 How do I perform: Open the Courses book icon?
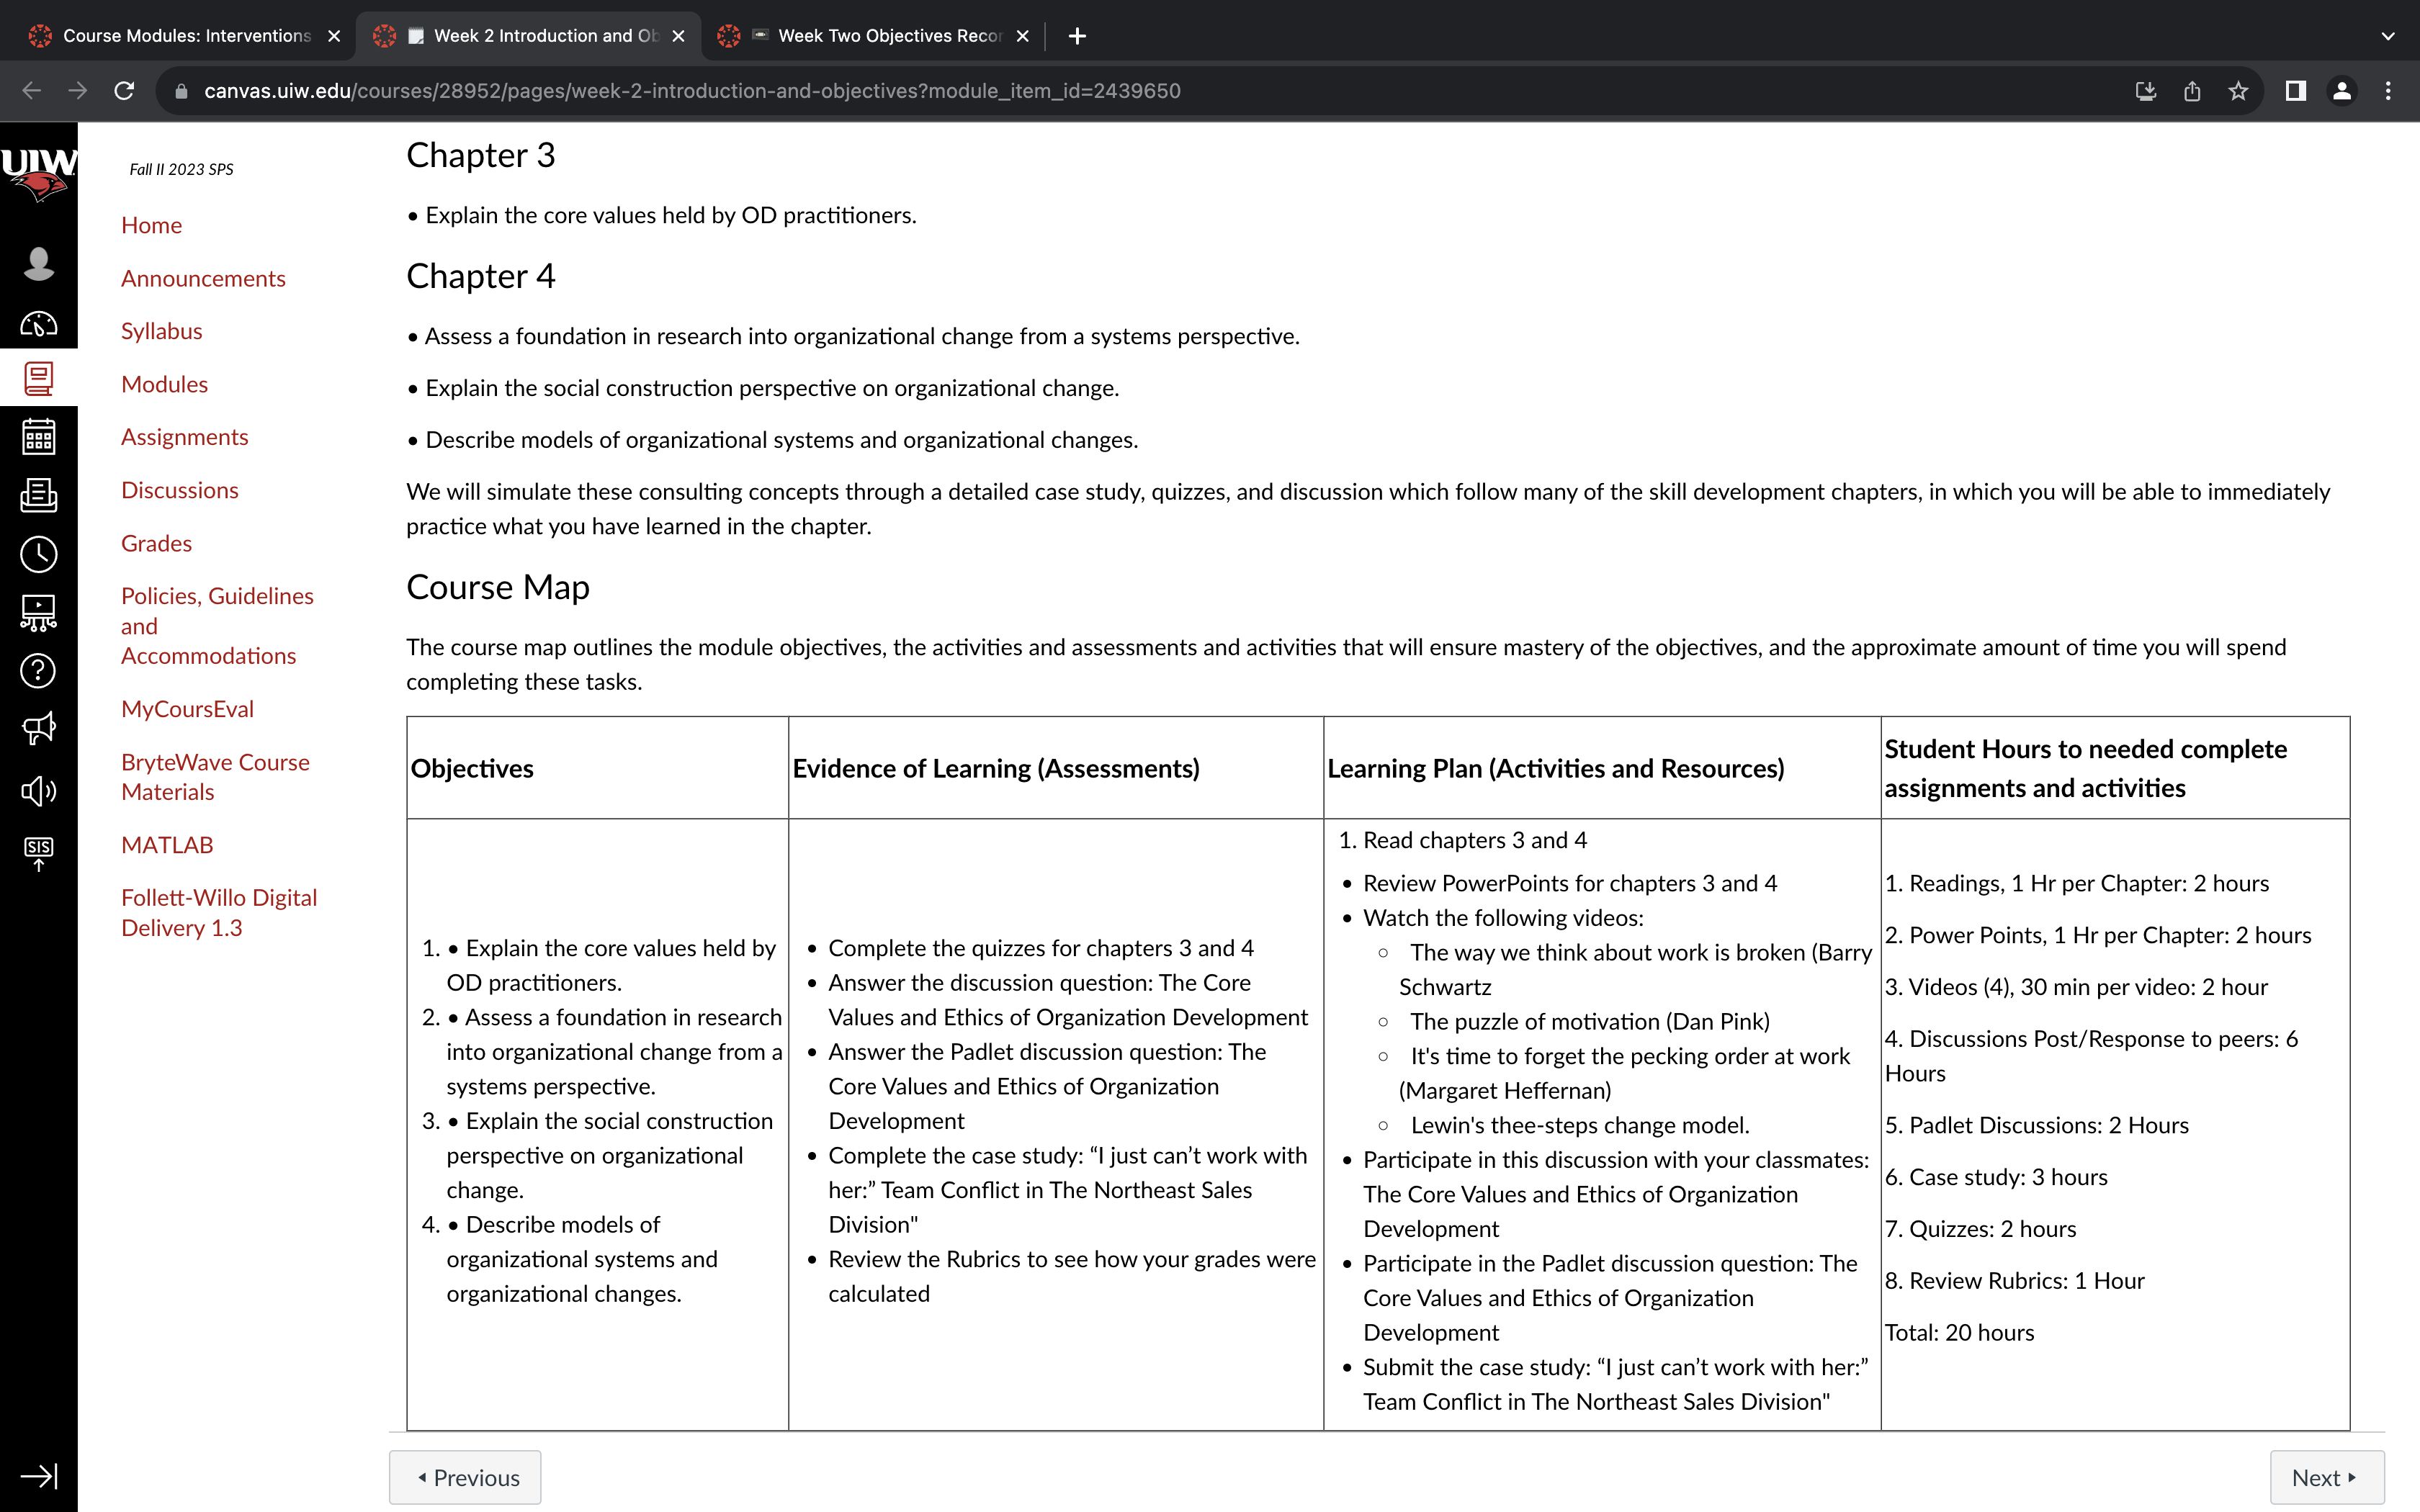(x=38, y=378)
